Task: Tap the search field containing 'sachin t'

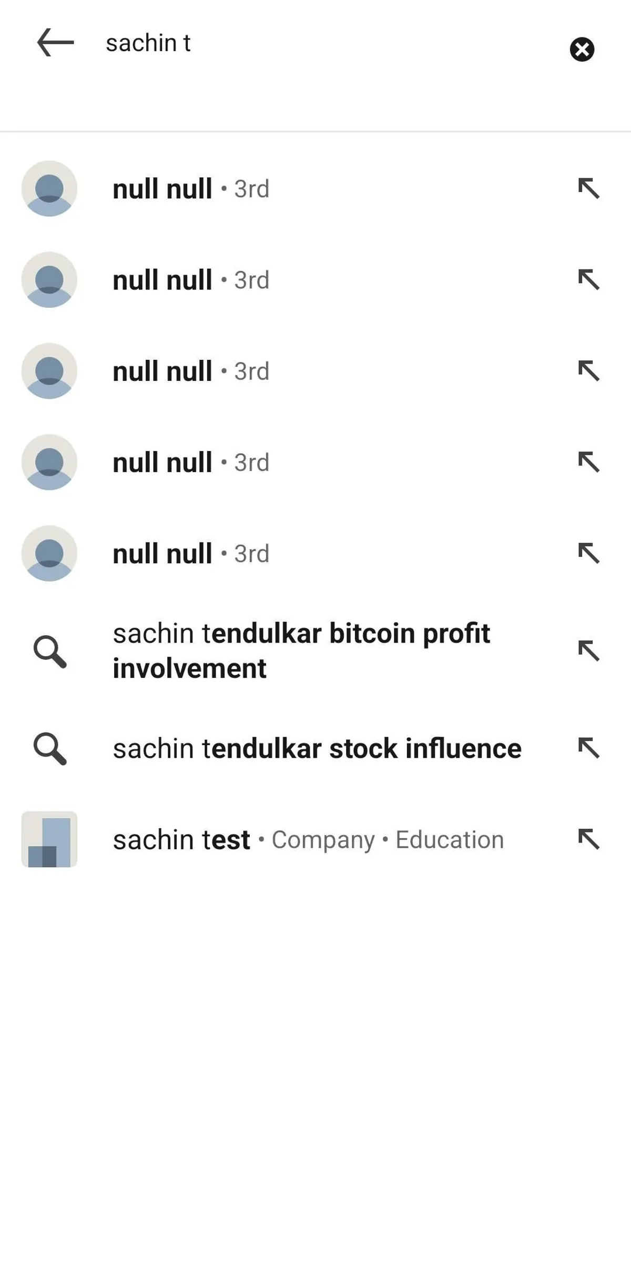Action: pyautogui.click(x=315, y=43)
